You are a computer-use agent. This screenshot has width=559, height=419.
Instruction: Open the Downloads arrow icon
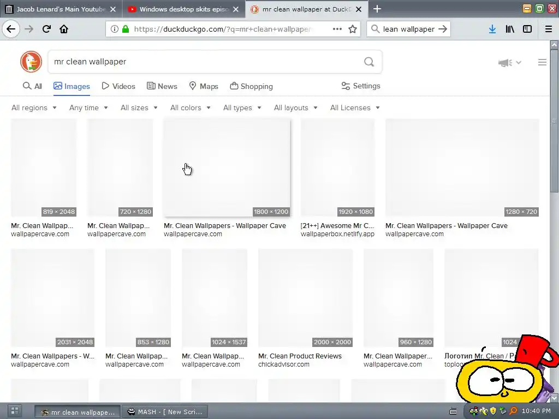point(492,29)
